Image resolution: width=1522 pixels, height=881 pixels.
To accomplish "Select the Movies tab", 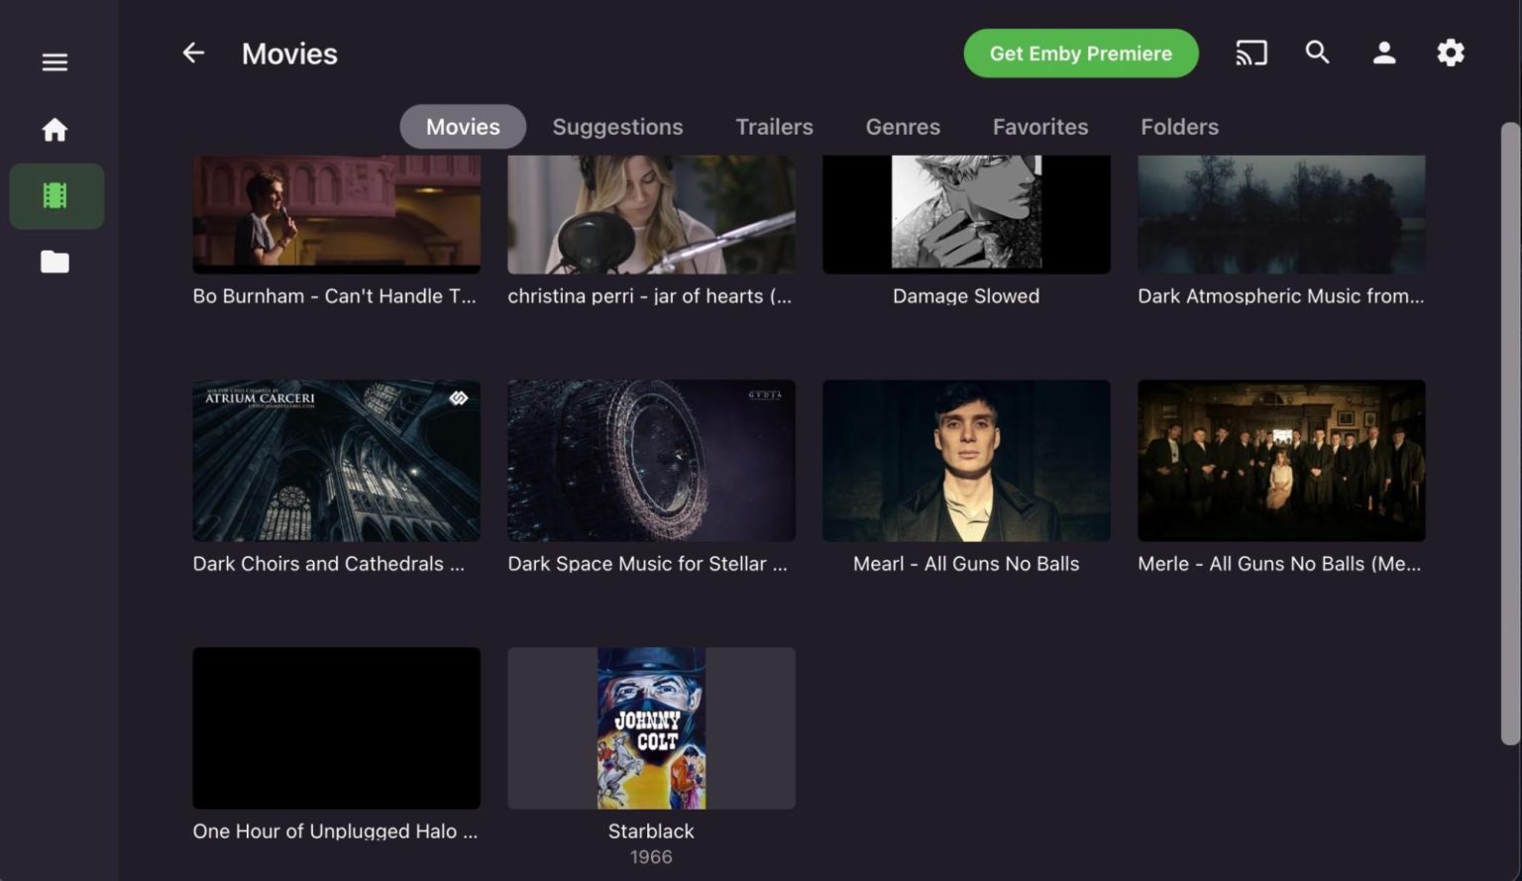I will [x=462, y=127].
